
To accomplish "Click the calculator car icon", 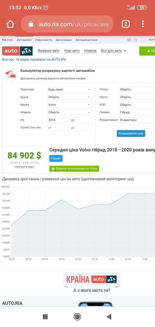I will click(x=11, y=74).
